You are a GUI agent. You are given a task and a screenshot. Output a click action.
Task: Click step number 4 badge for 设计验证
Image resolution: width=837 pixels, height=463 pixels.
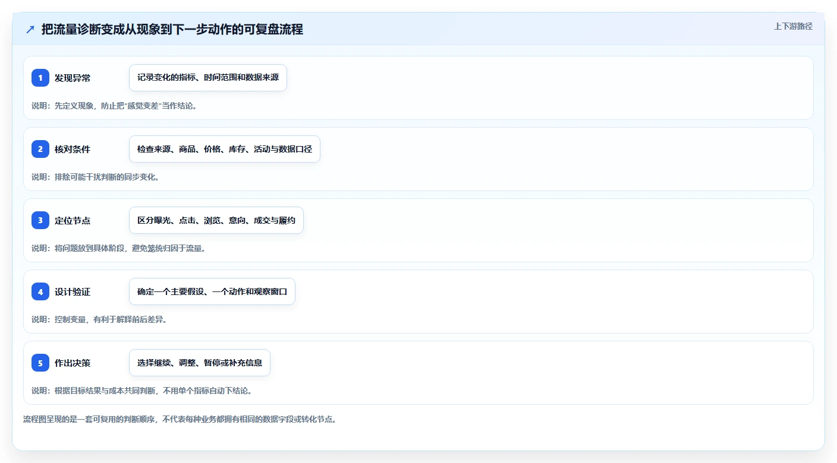click(x=40, y=291)
